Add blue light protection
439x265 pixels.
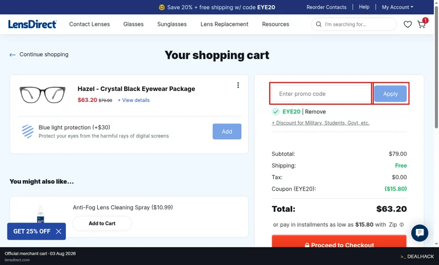click(227, 131)
